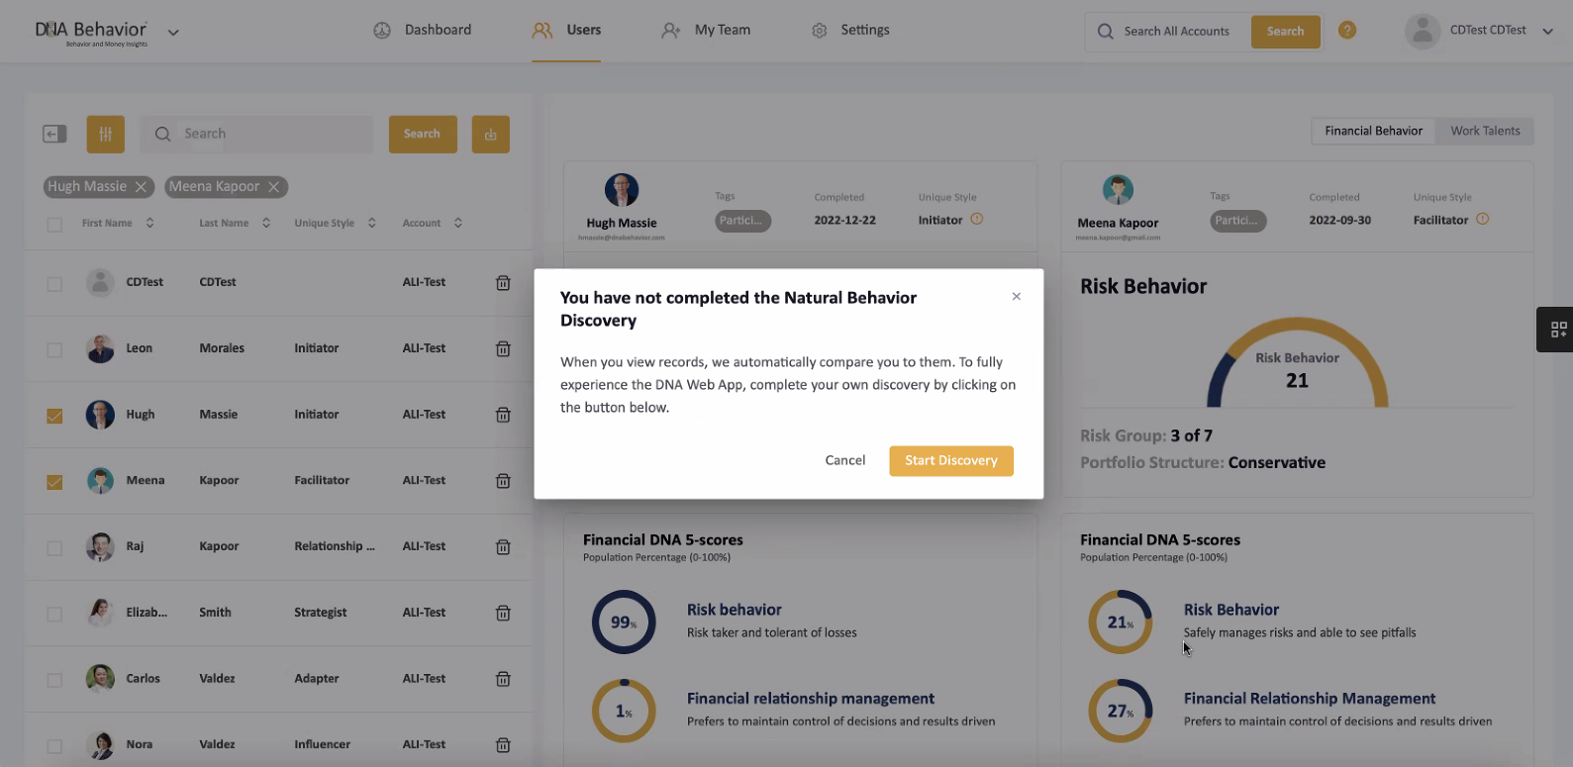Image resolution: width=1573 pixels, height=767 pixels.
Task: Switch to Work Talents tab
Action: (1485, 131)
